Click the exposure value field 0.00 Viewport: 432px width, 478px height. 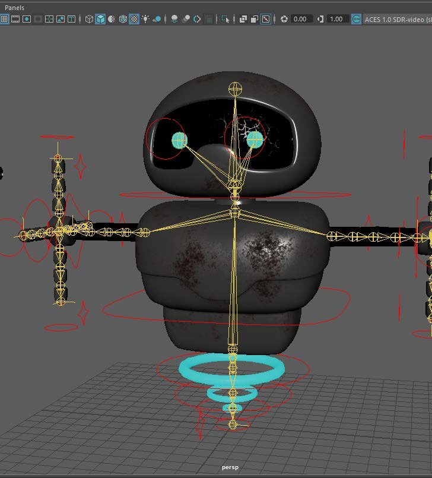coord(301,19)
